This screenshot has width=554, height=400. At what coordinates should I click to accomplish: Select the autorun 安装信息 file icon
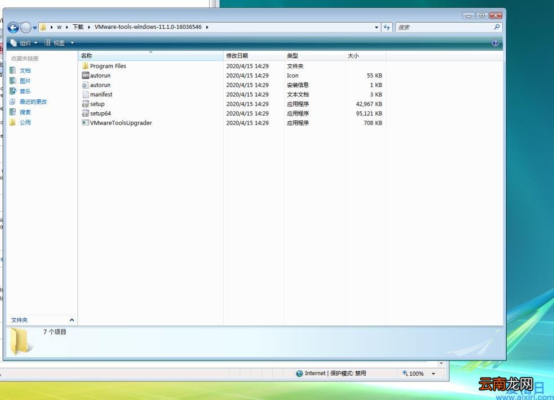pos(85,85)
